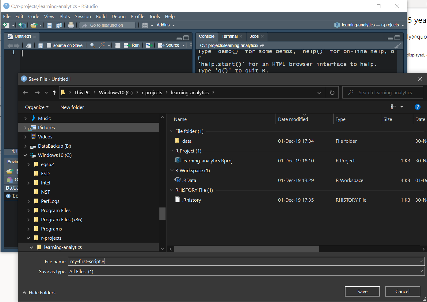Click the code tools magic wand icon
Viewport: 427px width, 302px height.
click(x=102, y=45)
